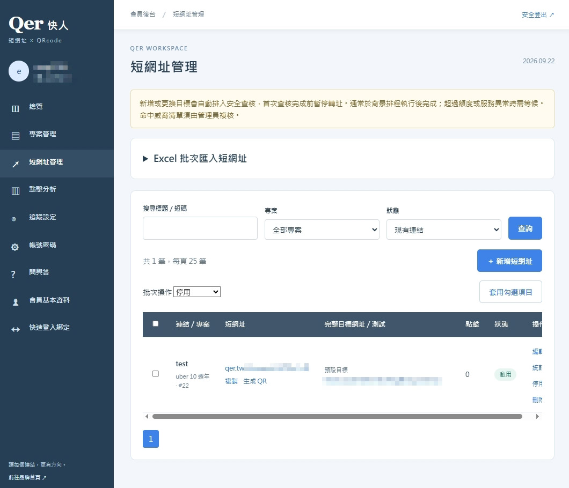Click horizontal scrollbar left arrow

tap(147, 416)
